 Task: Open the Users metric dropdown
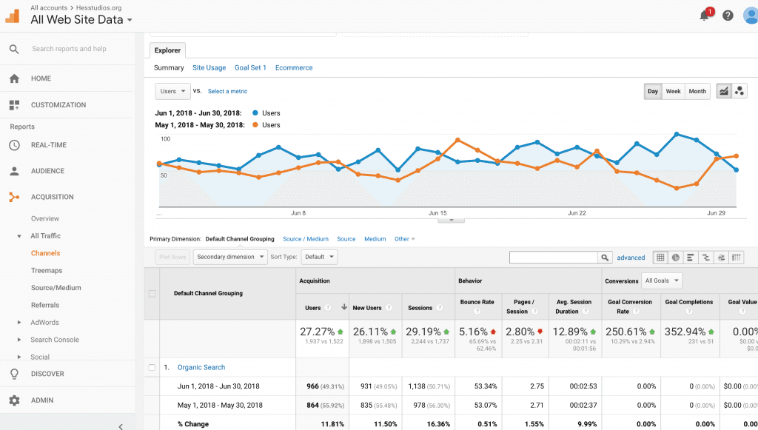(172, 91)
